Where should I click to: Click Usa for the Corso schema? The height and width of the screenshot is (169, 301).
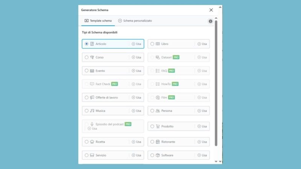click(137, 57)
